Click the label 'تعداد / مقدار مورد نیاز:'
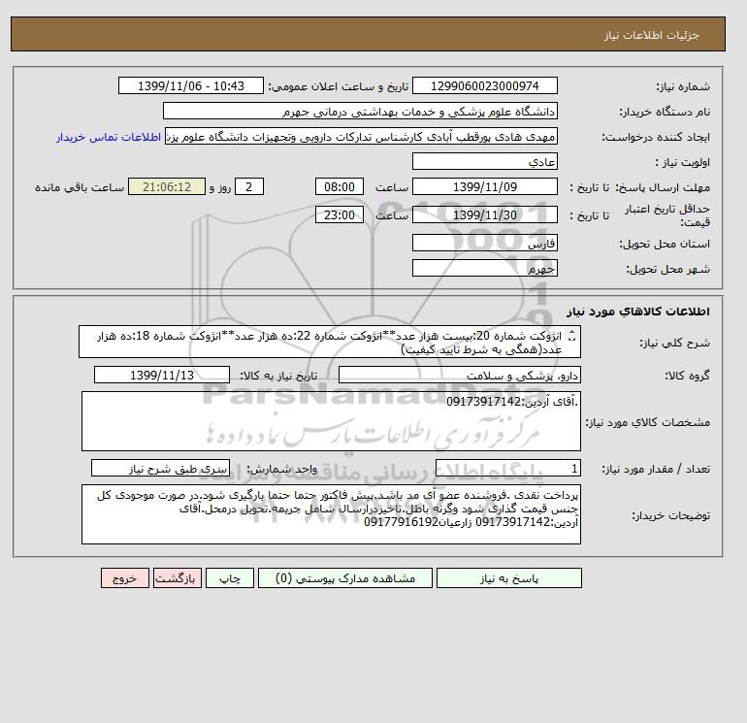Screen dimensions: 747x723 tap(656, 469)
